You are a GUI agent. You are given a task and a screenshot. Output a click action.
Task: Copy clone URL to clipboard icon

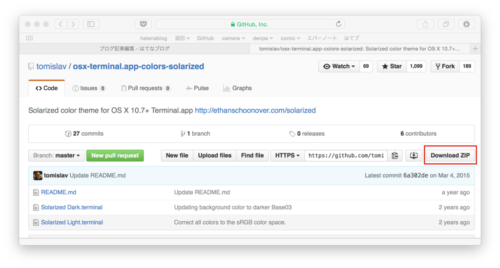point(395,155)
